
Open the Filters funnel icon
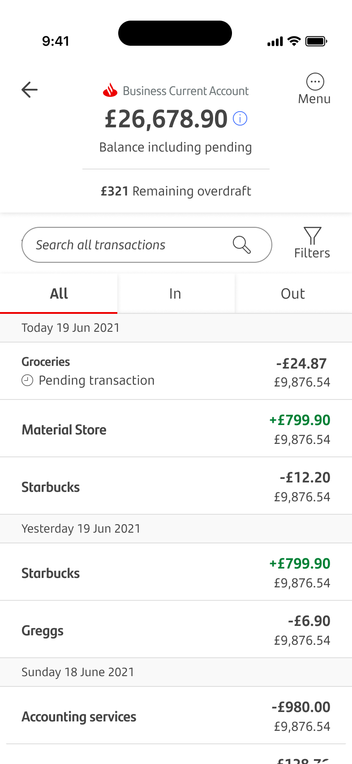[x=312, y=236]
